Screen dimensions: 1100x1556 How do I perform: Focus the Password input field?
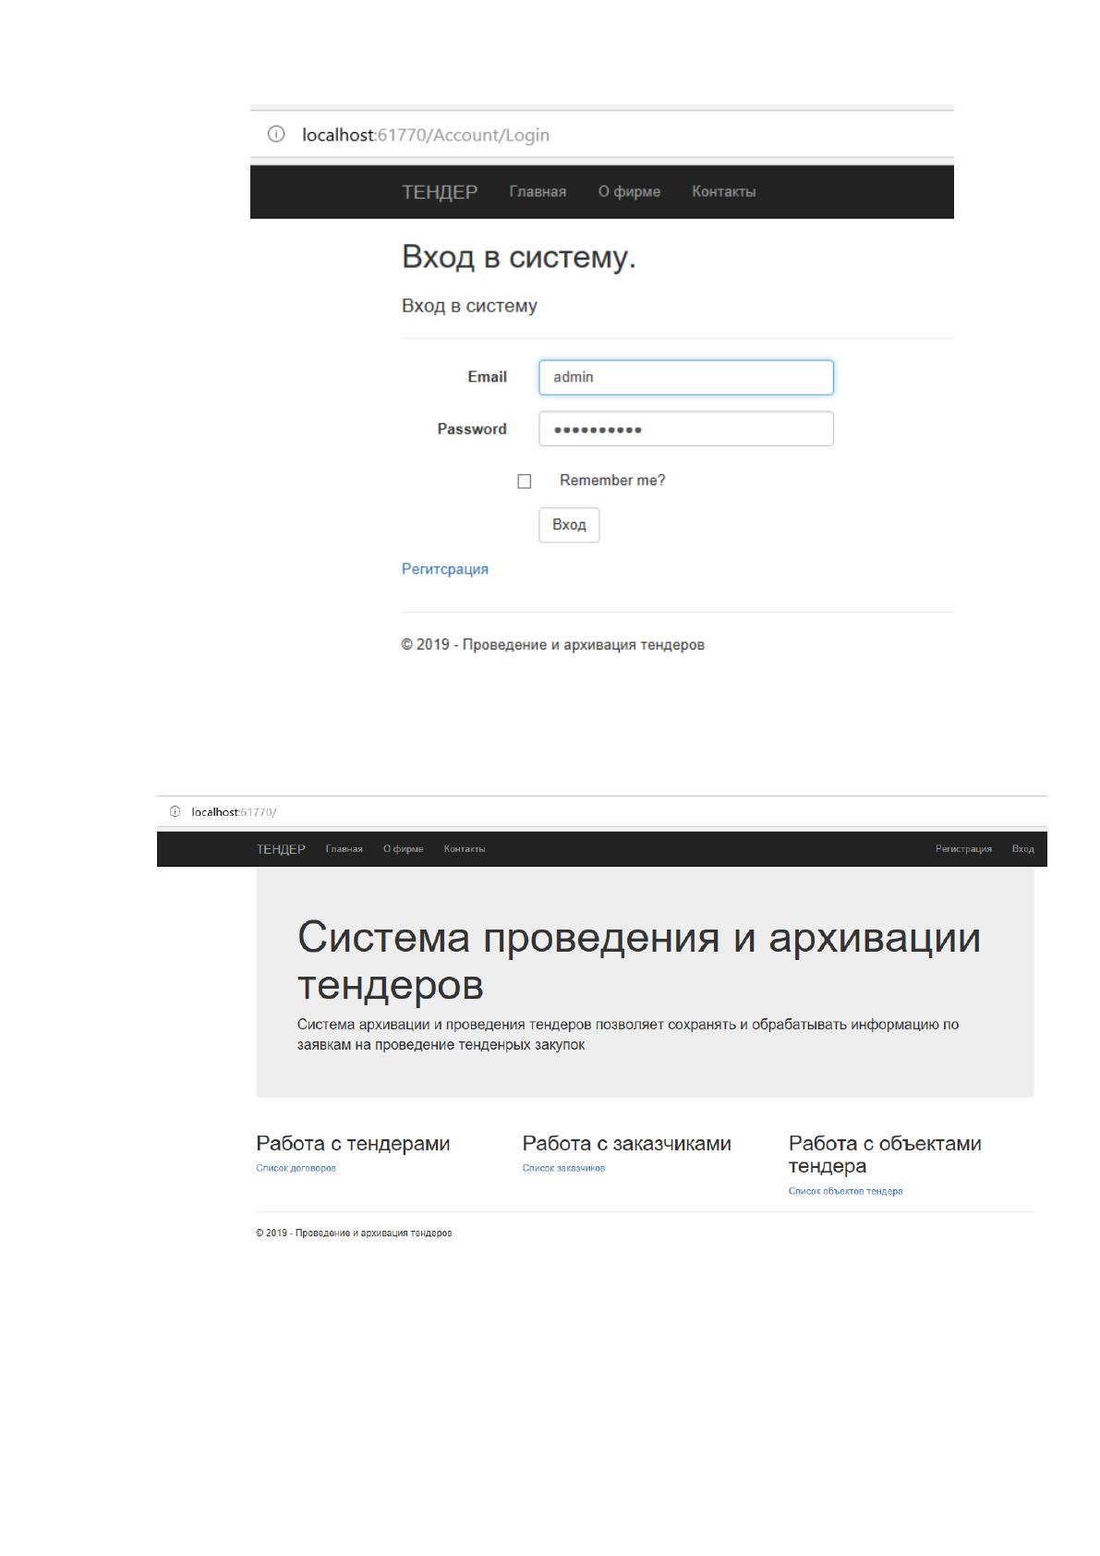pos(686,429)
